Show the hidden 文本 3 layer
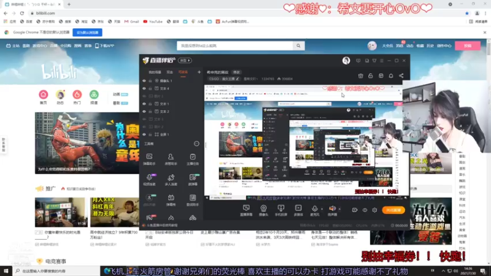 [x=144, y=119]
